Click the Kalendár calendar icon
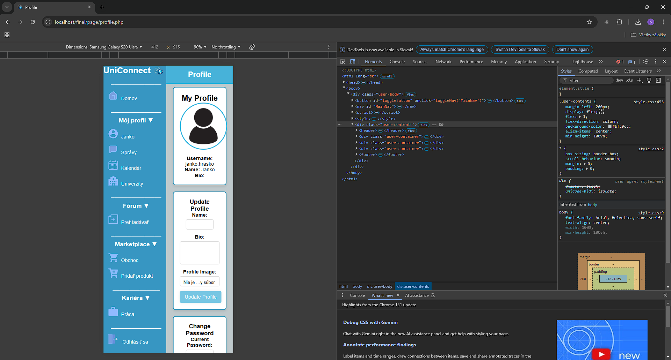 click(x=113, y=165)
